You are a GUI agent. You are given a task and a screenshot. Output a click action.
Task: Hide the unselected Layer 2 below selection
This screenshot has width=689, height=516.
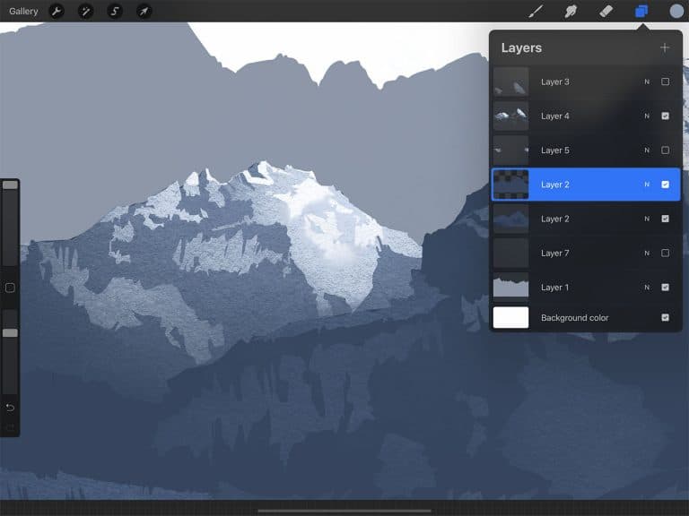click(x=666, y=219)
